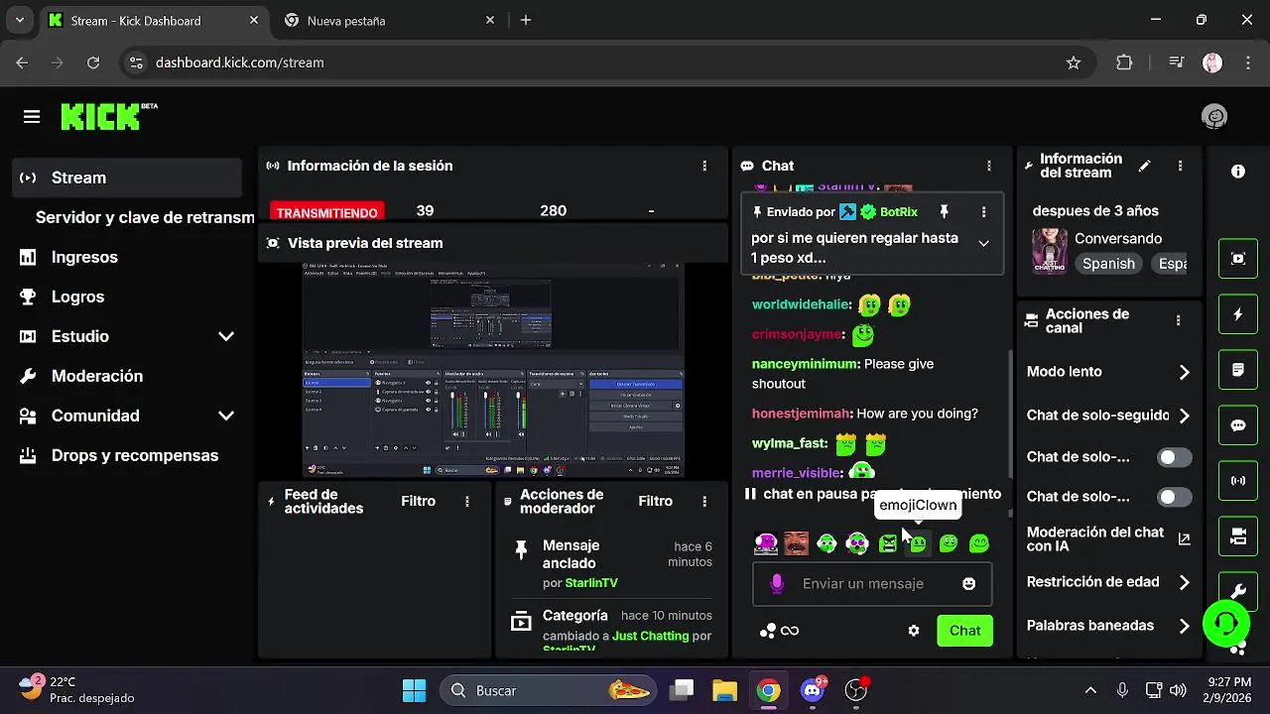
Task: Open the notes widget in right rail
Action: (x=1238, y=370)
